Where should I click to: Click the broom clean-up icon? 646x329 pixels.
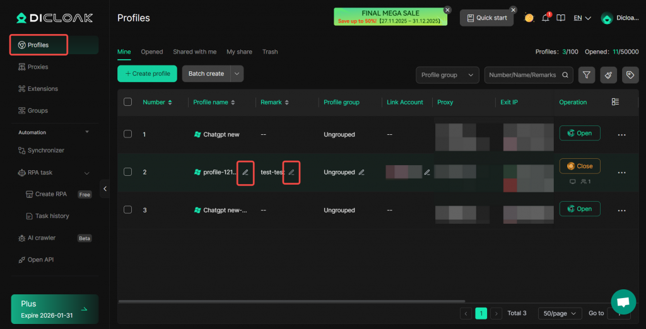pyautogui.click(x=608, y=75)
